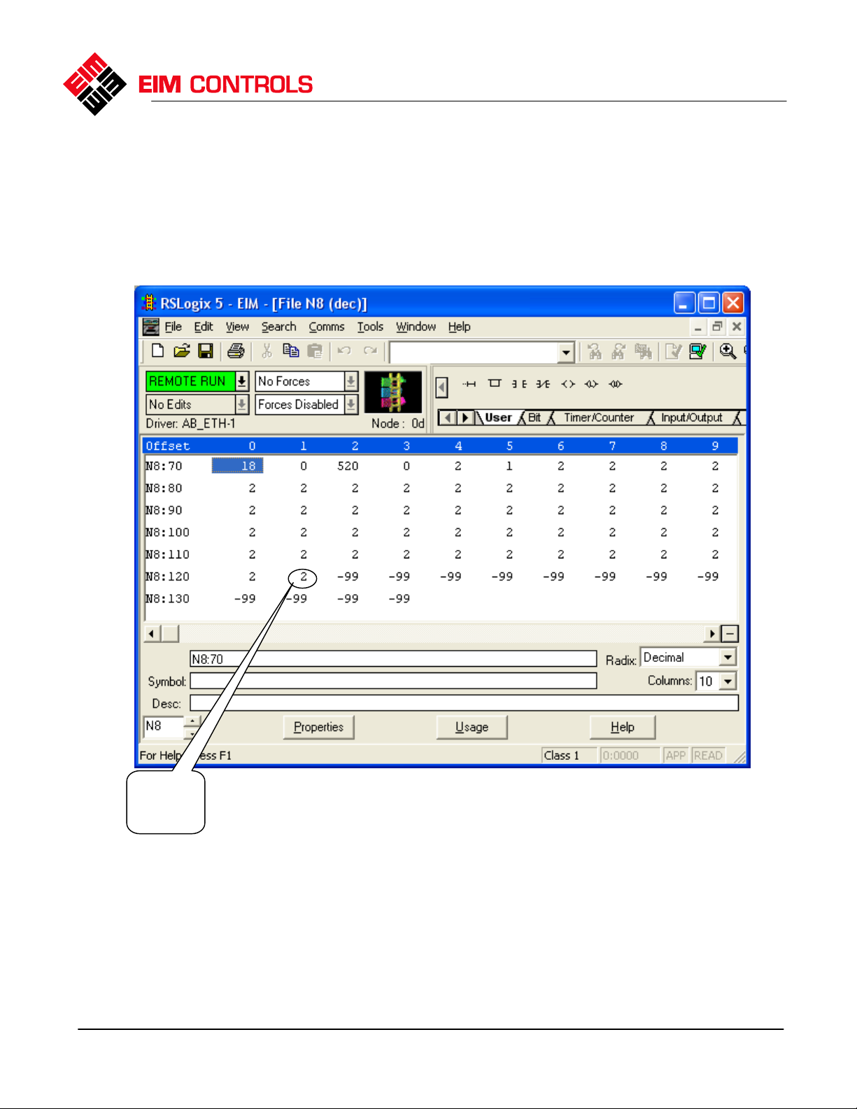Open the Edit menu
Screen dimensions: 857x1109
(204, 327)
